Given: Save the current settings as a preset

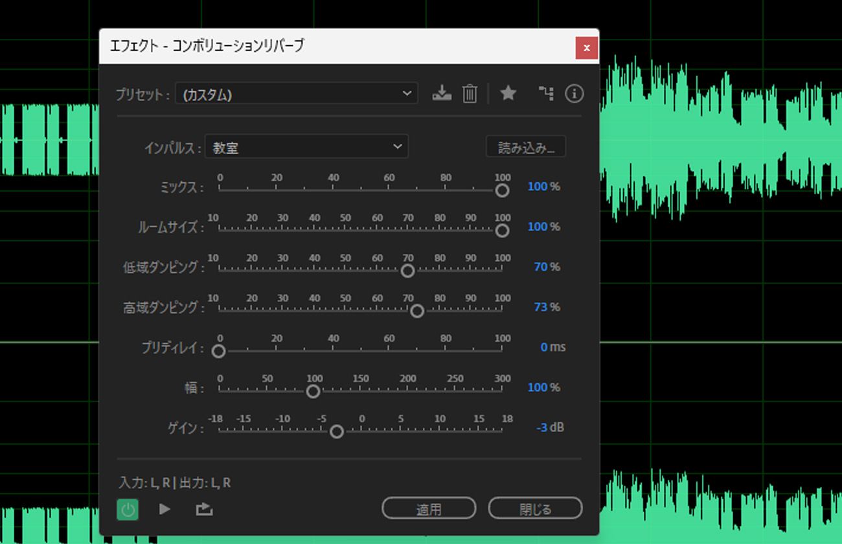Looking at the screenshot, I should coord(442,93).
